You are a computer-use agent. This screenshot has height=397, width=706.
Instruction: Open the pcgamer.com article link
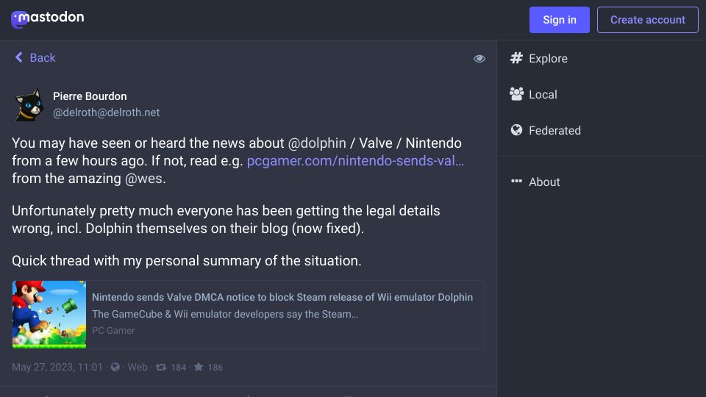coord(355,161)
